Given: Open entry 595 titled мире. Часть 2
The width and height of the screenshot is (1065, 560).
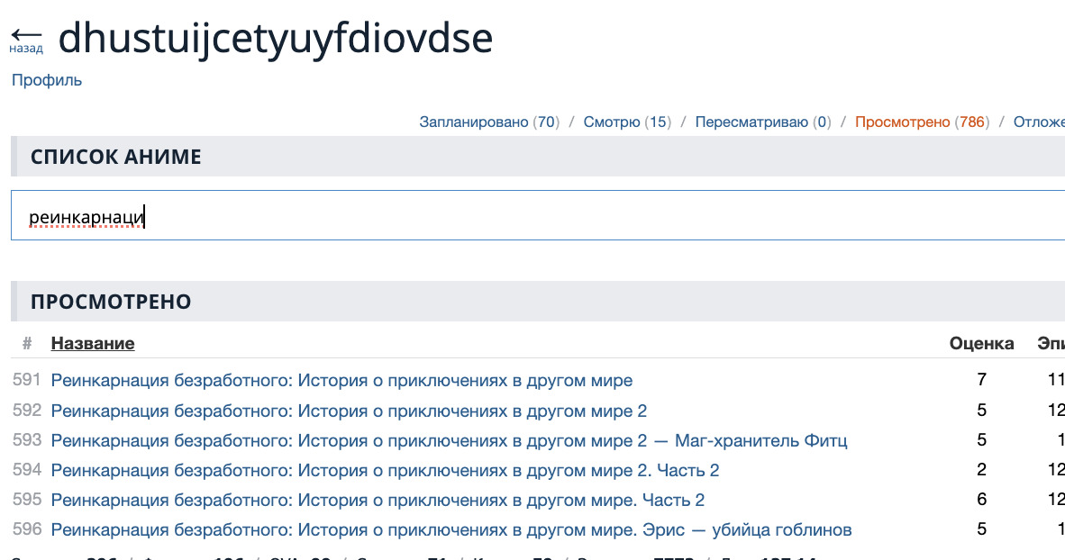Looking at the screenshot, I should [x=378, y=500].
